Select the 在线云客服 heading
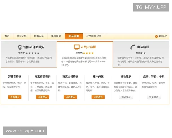This screenshot has height=138, width=172. 88,47
